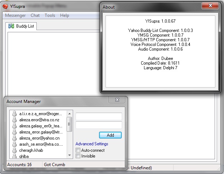Select account ghlba in list
The image size is (224, 174).
(x=24, y=156)
